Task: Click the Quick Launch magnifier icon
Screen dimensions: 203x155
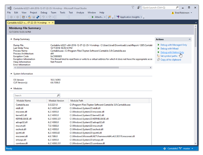Action: (177, 7)
